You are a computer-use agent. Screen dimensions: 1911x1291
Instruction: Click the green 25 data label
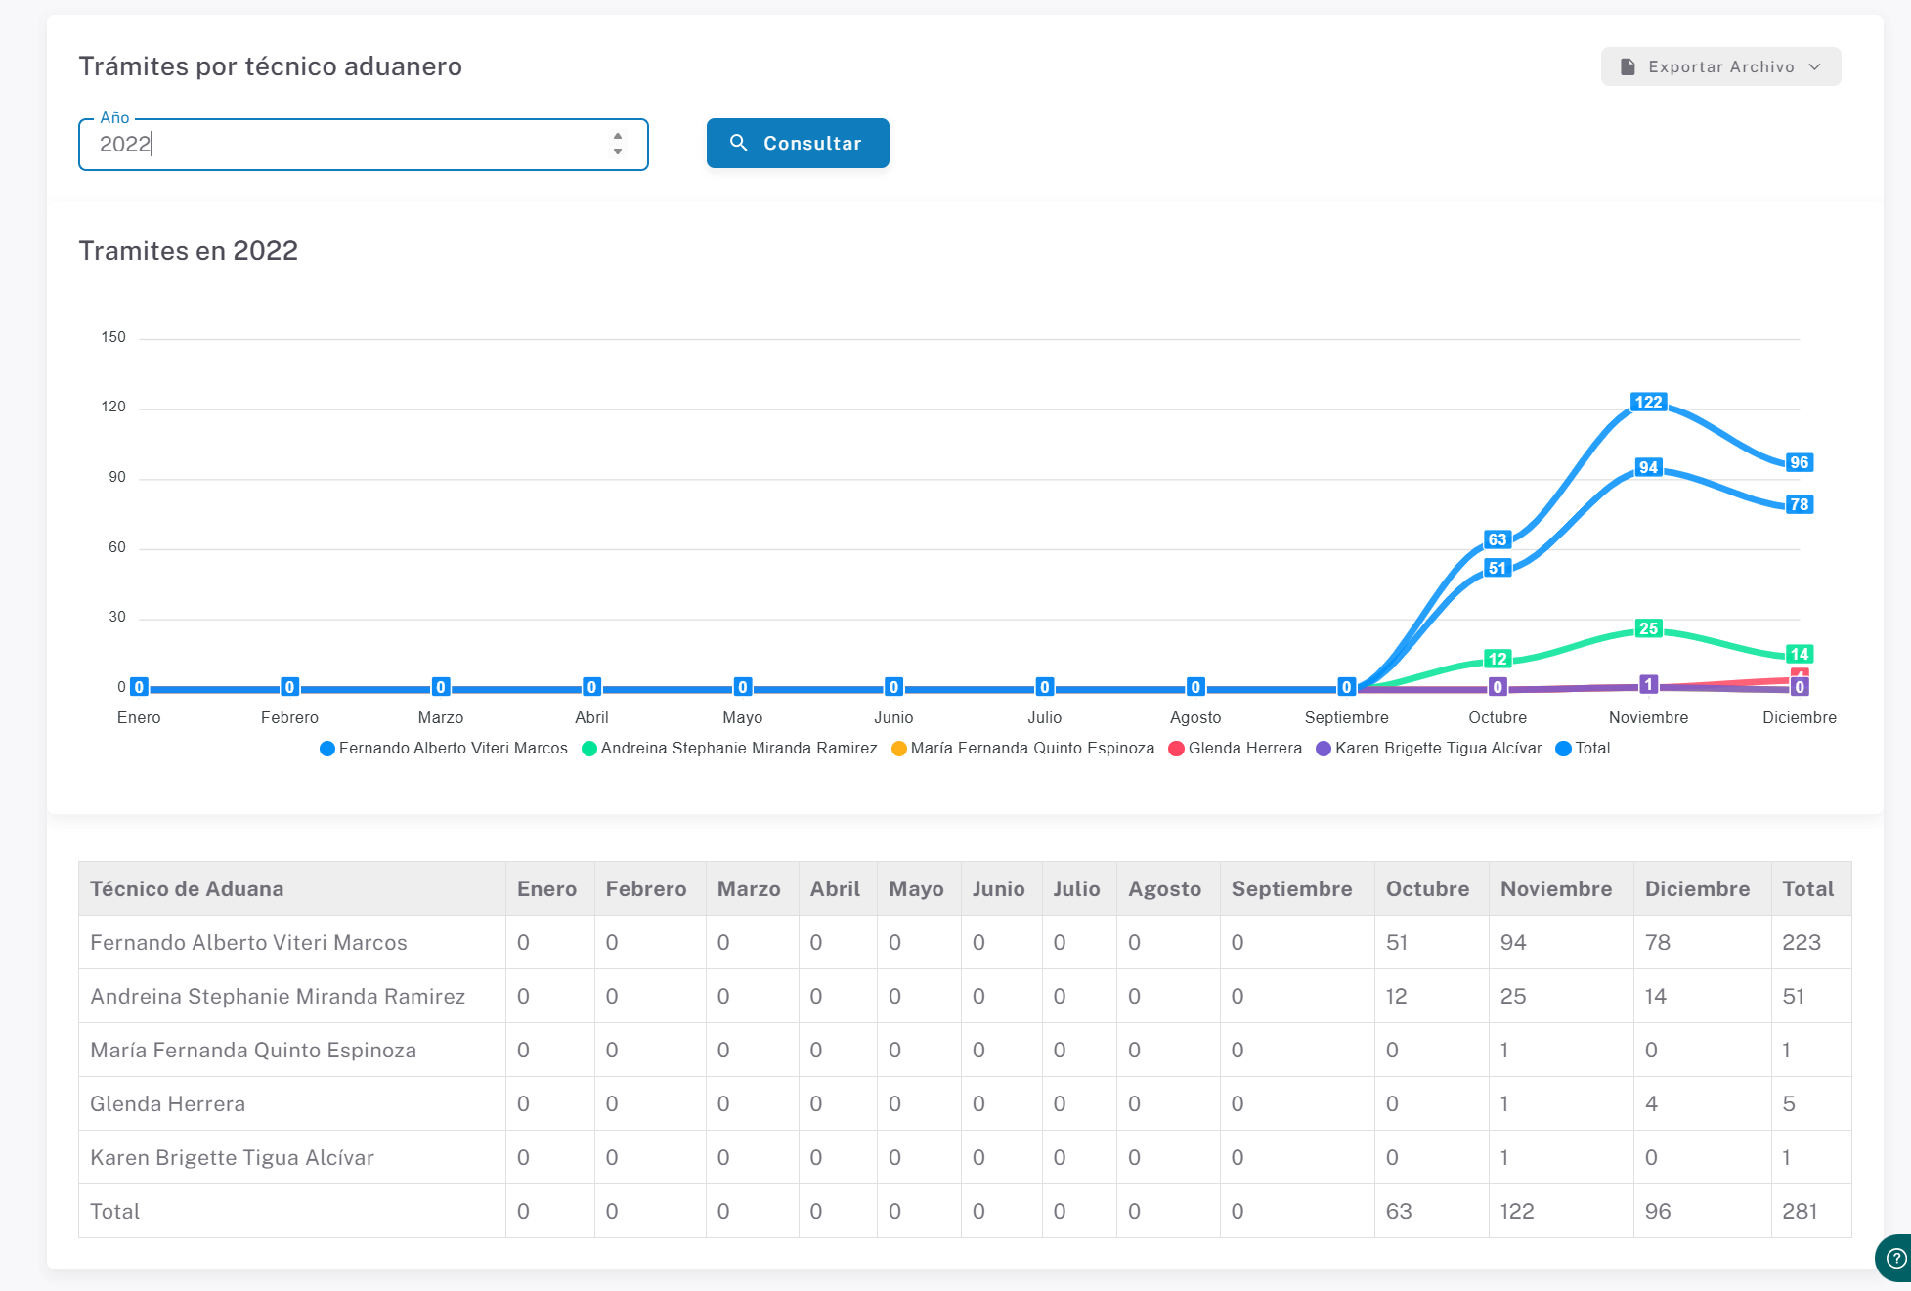click(x=1648, y=628)
